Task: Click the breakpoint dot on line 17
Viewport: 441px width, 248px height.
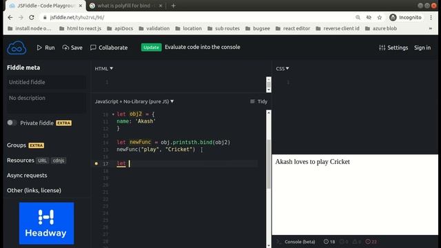Action: 96,163
